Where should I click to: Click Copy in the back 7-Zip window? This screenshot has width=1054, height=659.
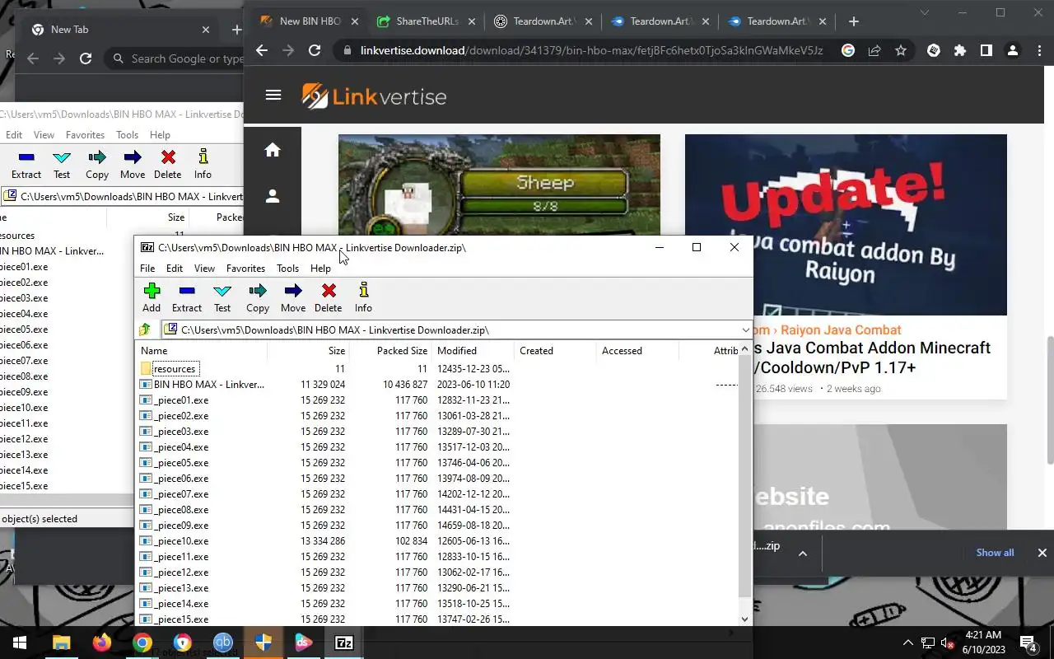[x=97, y=164]
